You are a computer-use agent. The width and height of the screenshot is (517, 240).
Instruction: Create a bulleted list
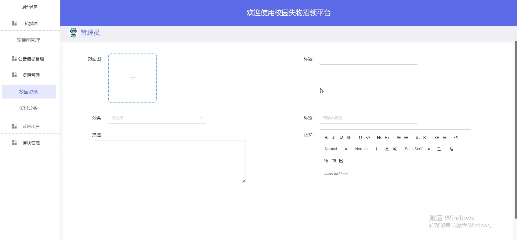(406, 137)
